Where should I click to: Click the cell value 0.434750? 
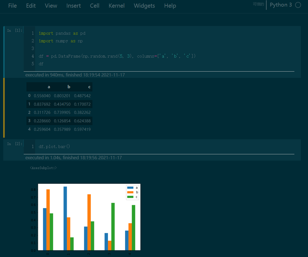pyautogui.click(x=62, y=104)
